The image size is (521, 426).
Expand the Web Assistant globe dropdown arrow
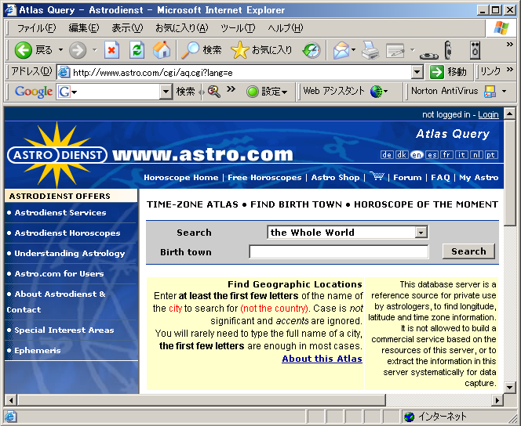coord(385,91)
